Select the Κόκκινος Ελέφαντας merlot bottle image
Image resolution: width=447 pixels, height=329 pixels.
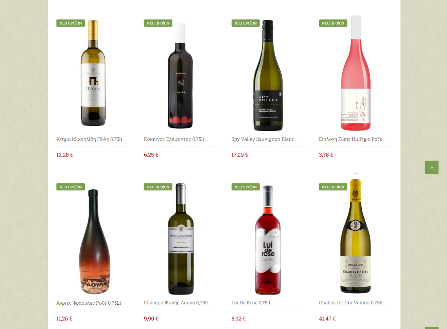180,76
